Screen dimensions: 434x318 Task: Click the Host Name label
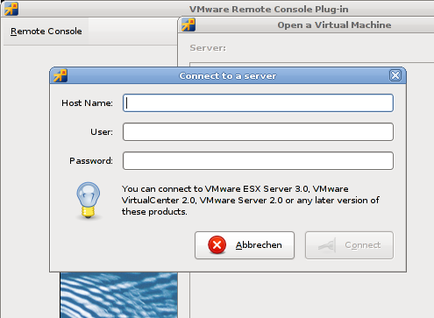87,103
